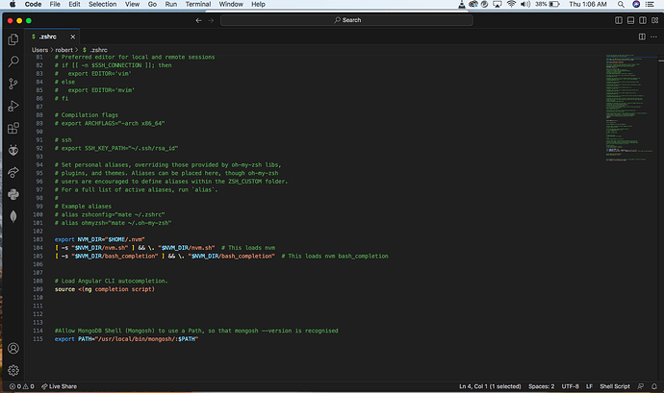Open the MongoDB leaf icon panel

click(x=13, y=216)
